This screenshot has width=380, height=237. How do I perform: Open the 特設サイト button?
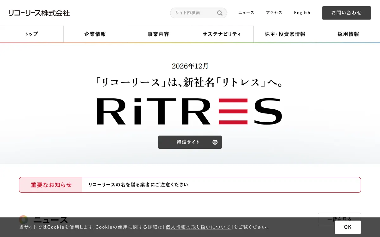click(x=190, y=142)
